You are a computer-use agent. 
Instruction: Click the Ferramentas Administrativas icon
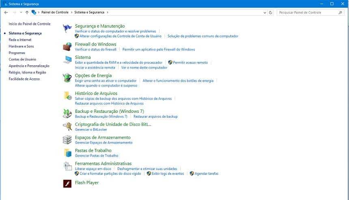pos(67,166)
